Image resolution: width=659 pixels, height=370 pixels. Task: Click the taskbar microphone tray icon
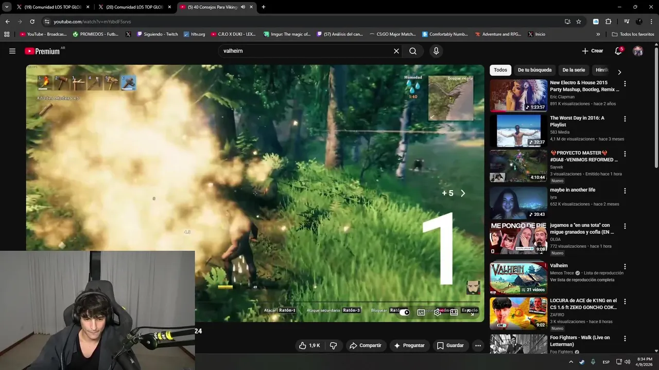[593, 362]
